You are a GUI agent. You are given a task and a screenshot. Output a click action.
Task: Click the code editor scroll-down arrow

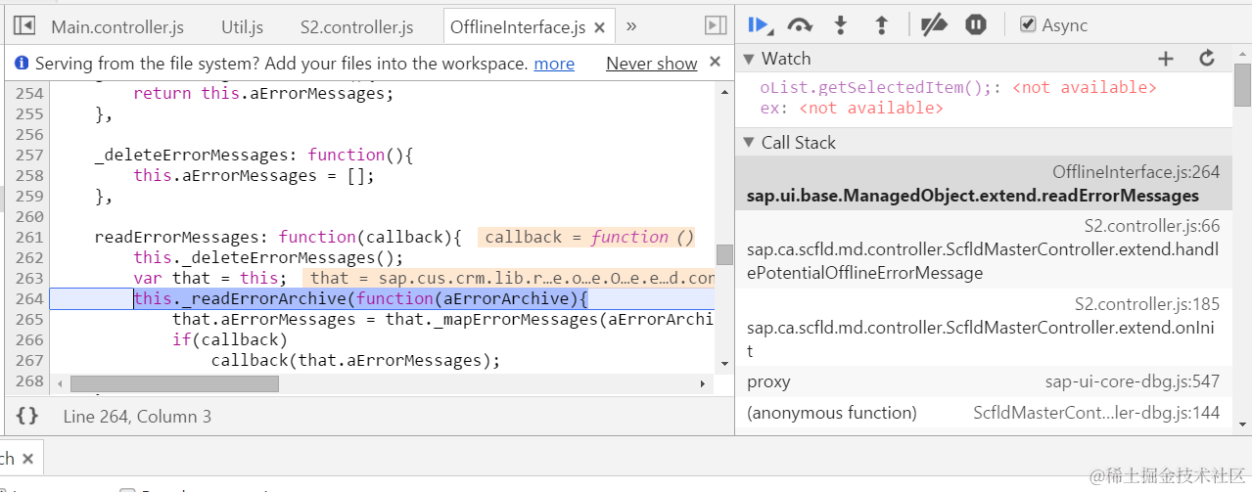pyautogui.click(x=724, y=364)
